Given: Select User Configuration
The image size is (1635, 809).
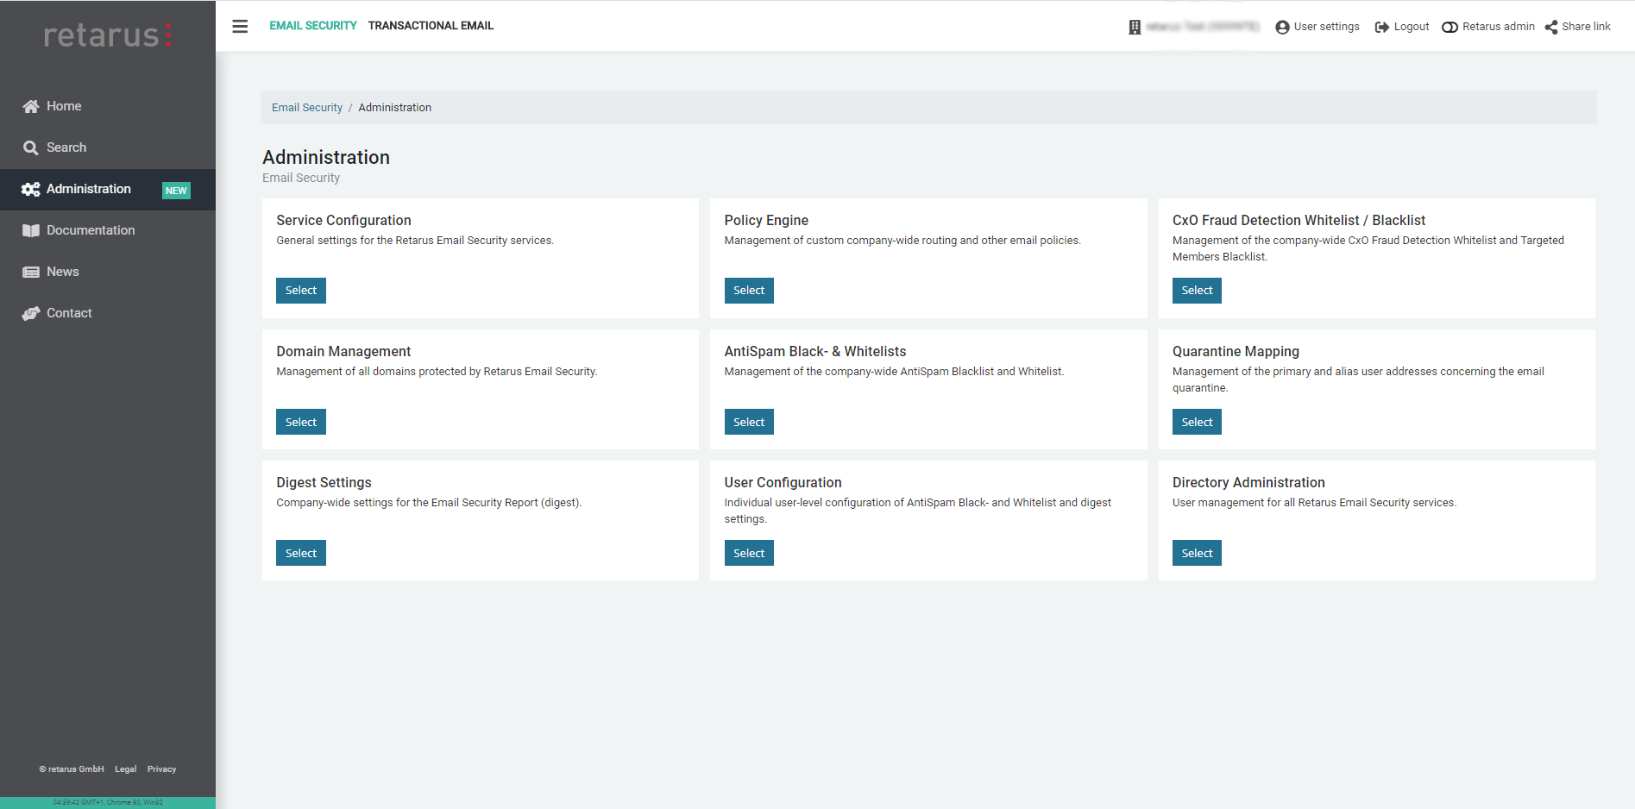Looking at the screenshot, I should coord(749,553).
